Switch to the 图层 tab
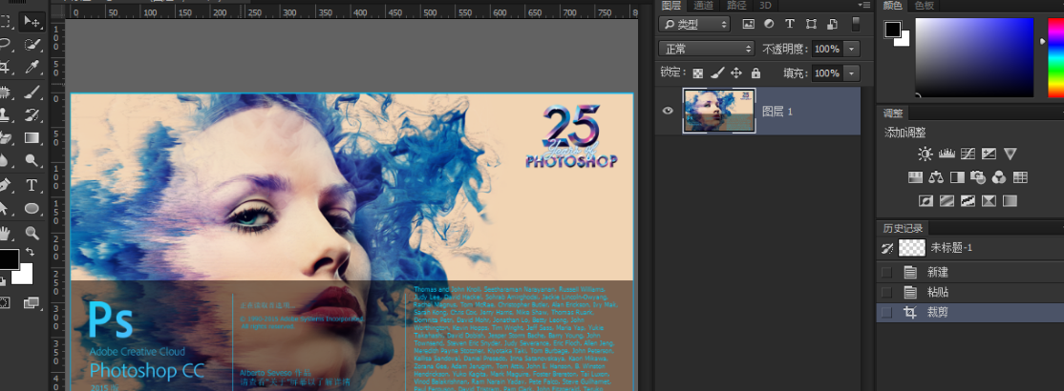 coord(671,6)
